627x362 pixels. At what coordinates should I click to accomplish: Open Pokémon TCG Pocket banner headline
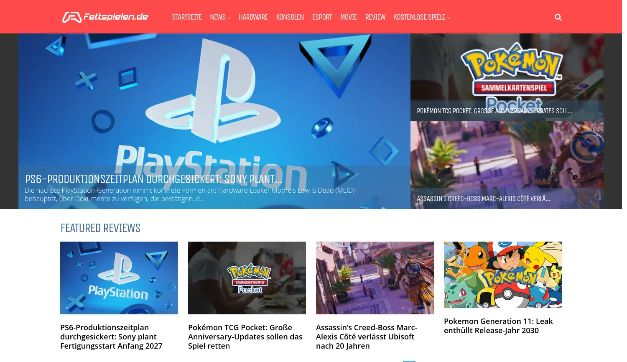coord(494,111)
